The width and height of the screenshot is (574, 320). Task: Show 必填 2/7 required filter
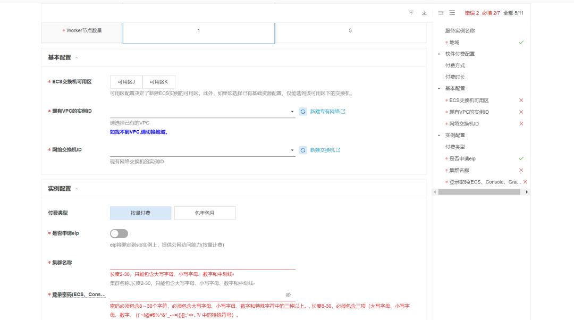point(491,13)
